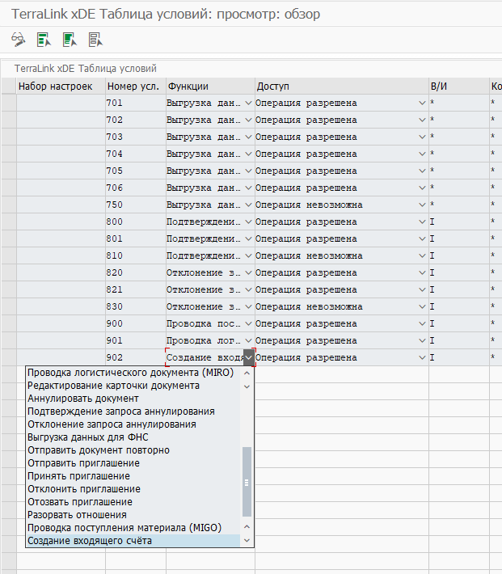Click the 'Номер усл.' column header

click(x=134, y=86)
